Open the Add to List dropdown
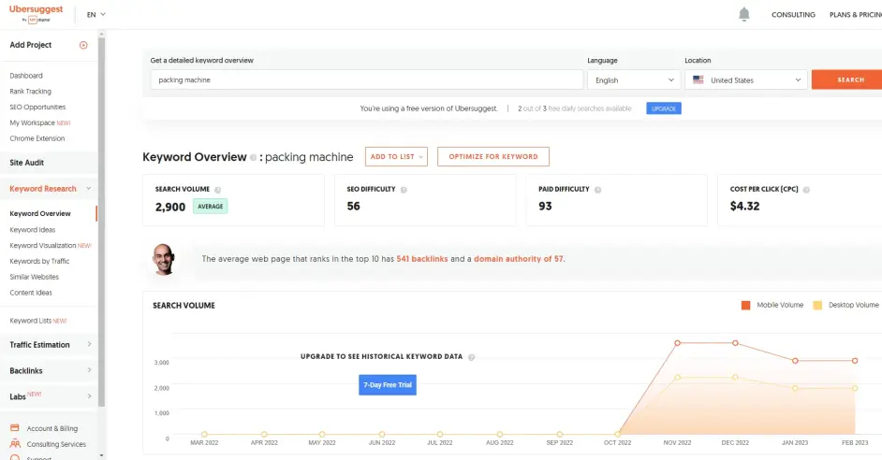The width and height of the screenshot is (882, 460). click(x=396, y=157)
